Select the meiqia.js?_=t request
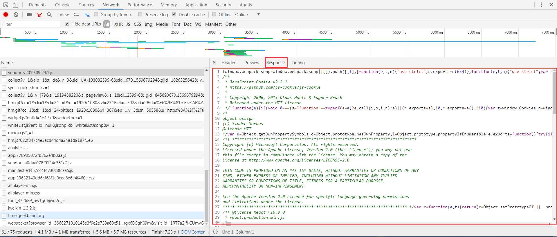Viewport: 557px width, 237px height. (x=102, y=133)
